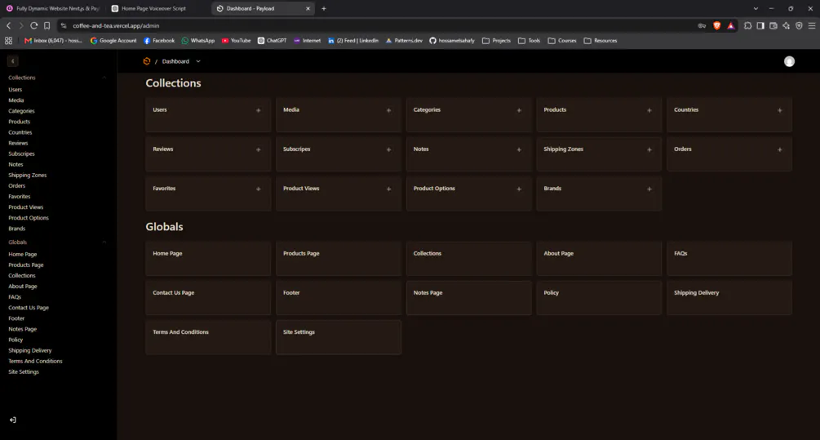Viewport: 820px width, 440px height.
Task: Open Gmail Inbox bookmark
Action: pos(53,41)
